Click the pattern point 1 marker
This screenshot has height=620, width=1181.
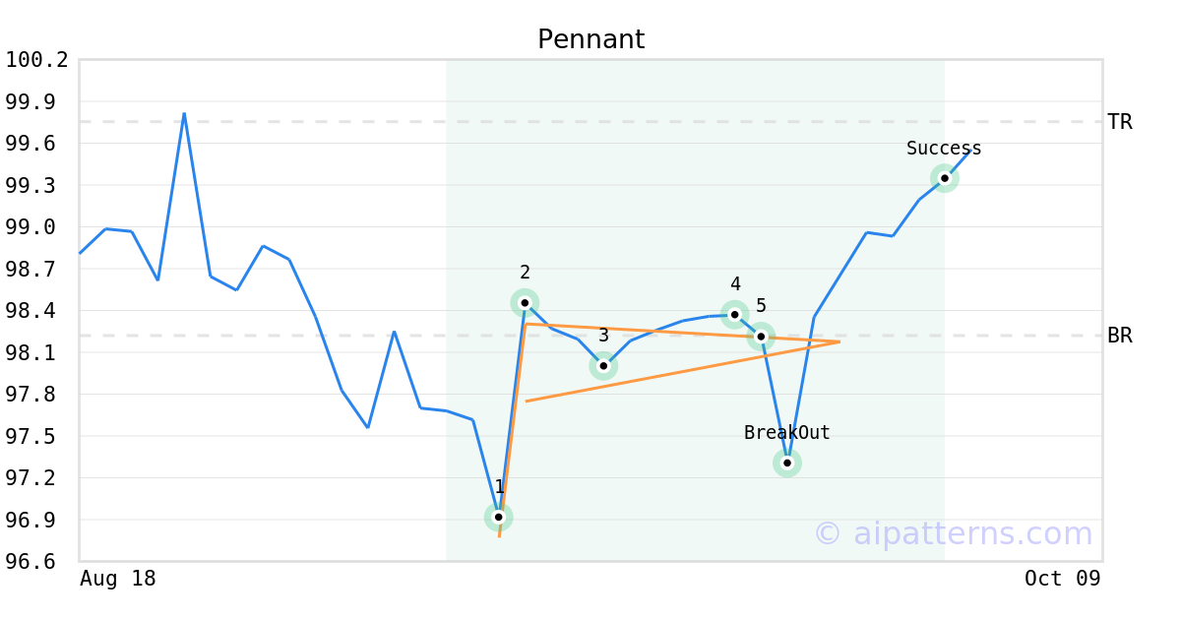click(x=499, y=517)
